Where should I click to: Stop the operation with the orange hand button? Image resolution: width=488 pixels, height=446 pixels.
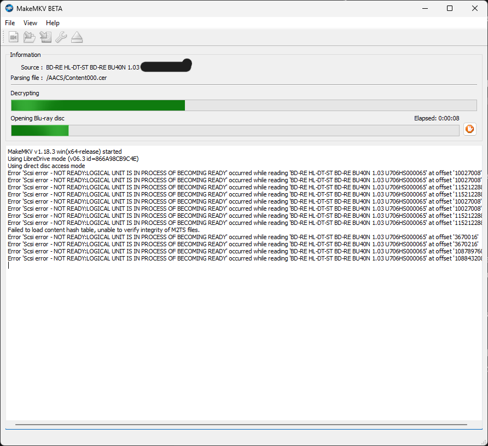pos(469,129)
